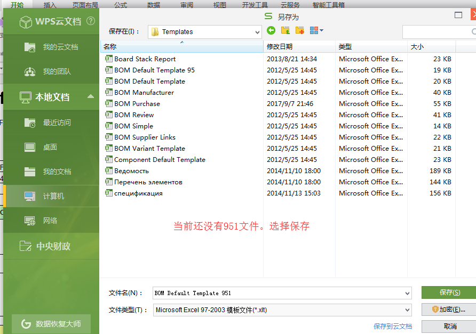Open the 审阅 ribbon tab

click(186, 5)
